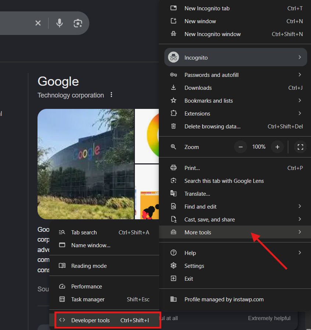Click the gear icon for Settings
Image resolution: width=311 pixels, height=330 pixels.
174,266
